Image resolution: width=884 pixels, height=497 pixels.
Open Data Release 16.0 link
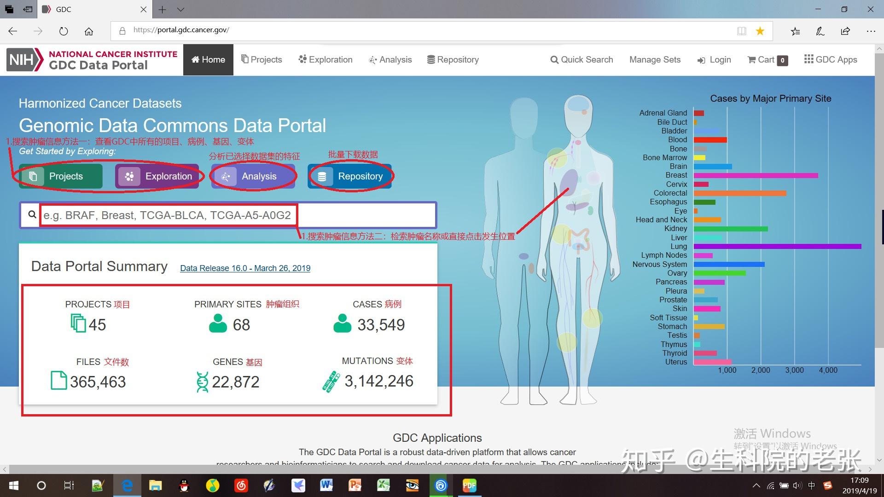tap(245, 268)
